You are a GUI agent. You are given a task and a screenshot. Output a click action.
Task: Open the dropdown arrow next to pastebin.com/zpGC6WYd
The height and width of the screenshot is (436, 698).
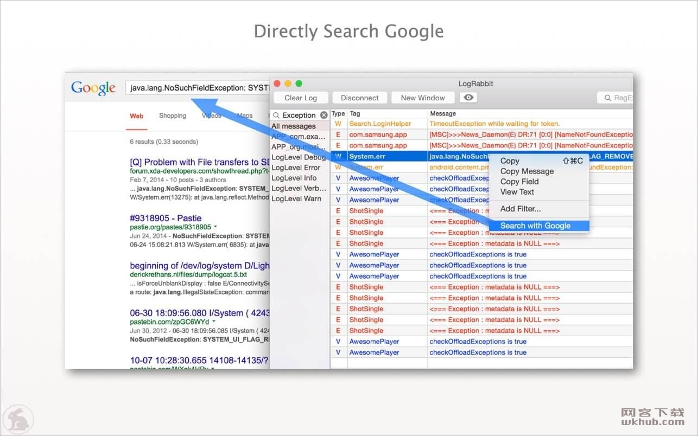click(213, 322)
